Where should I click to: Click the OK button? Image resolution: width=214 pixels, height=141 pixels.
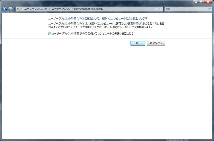(138, 43)
